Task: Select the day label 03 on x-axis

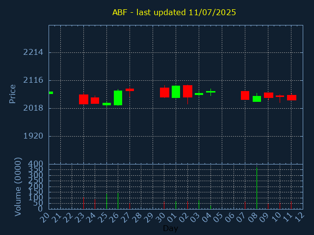Action: pos(195,217)
